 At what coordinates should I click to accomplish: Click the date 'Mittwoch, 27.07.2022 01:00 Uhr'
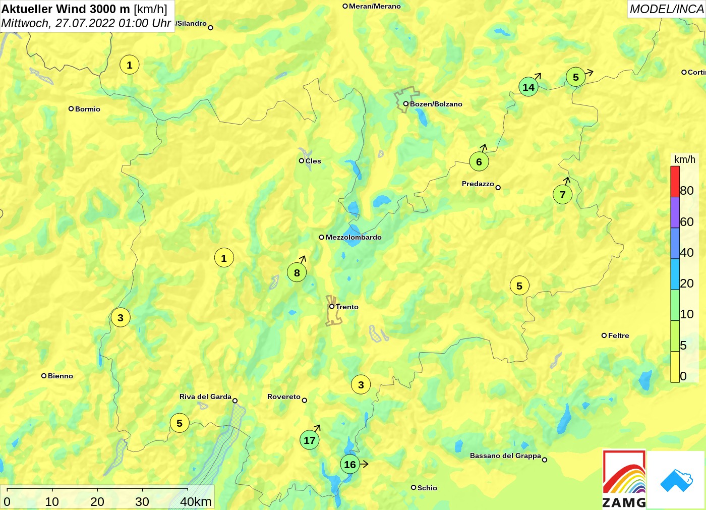point(86,23)
